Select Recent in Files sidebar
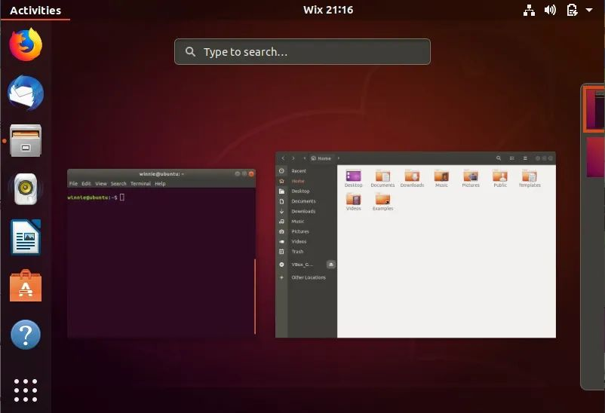Image resolution: width=605 pixels, height=413 pixels. pos(306,171)
